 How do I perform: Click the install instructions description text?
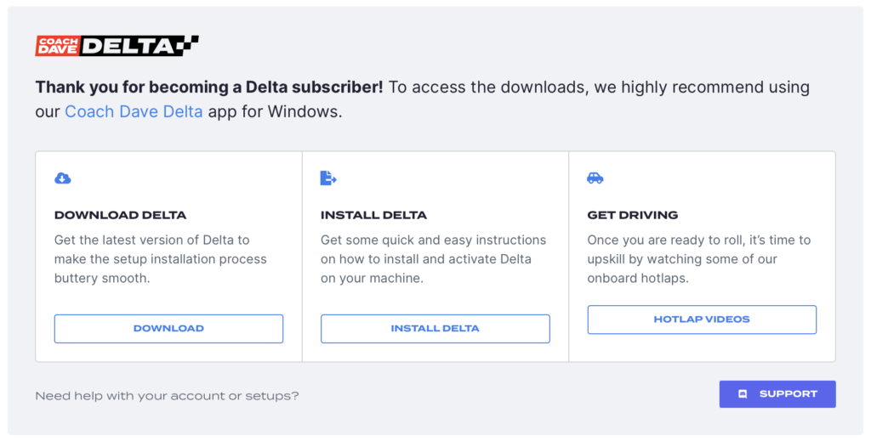tap(433, 259)
